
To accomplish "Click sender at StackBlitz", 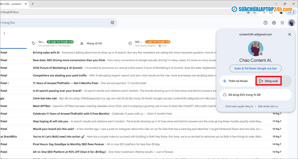I will (9, 137).
